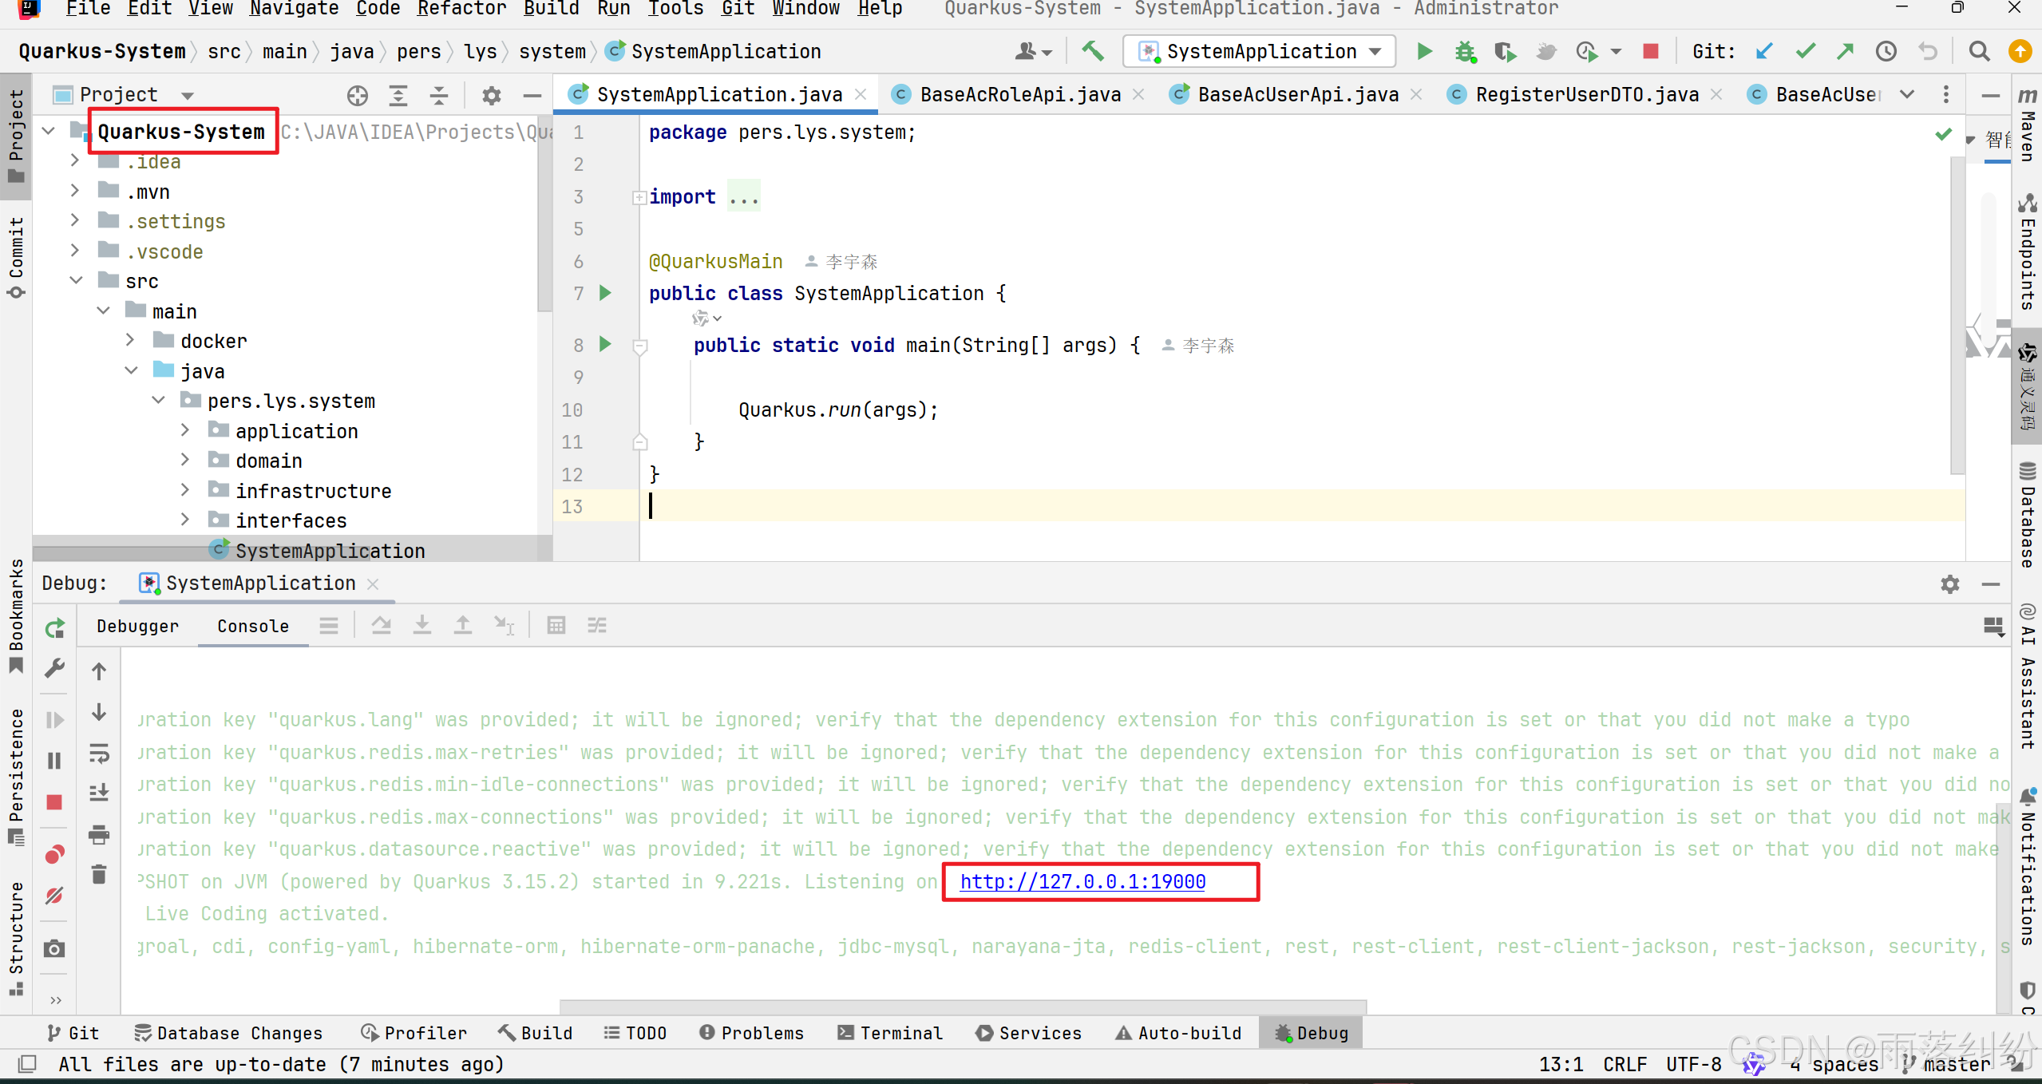Click Rerun icon in Debug panel
Screen dimensions: 2042x1084
click(x=54, y=629)
